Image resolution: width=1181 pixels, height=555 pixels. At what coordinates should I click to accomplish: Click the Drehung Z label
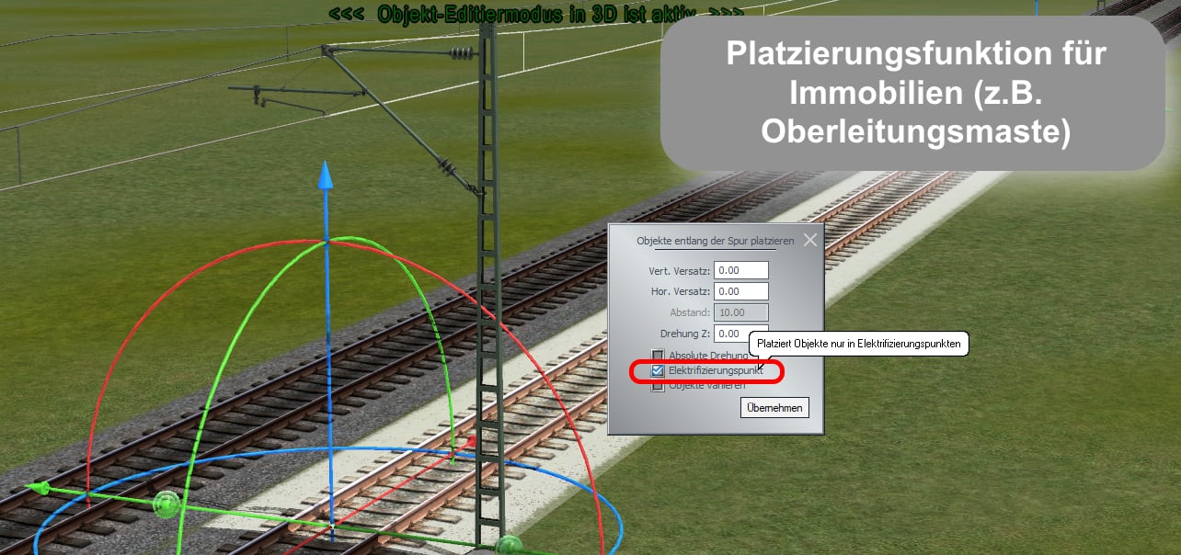685,334
